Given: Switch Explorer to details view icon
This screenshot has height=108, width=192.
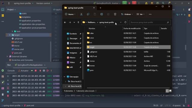Looking at the screenshot, I should [167, 91].
